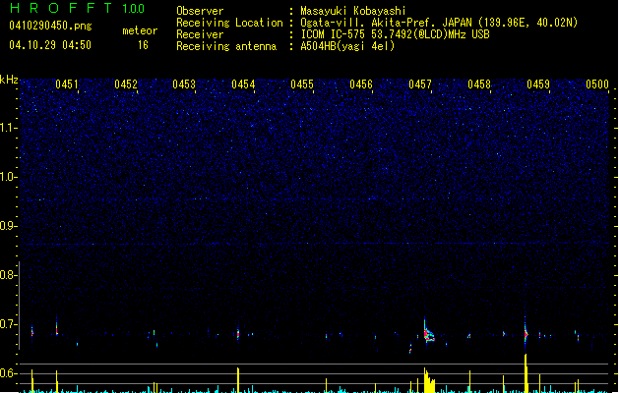
Task: Click the 'Receiving antenna' label
Action: [226, 46]
